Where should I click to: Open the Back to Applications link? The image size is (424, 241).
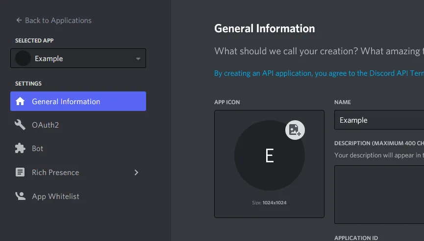tap(58, 21)
